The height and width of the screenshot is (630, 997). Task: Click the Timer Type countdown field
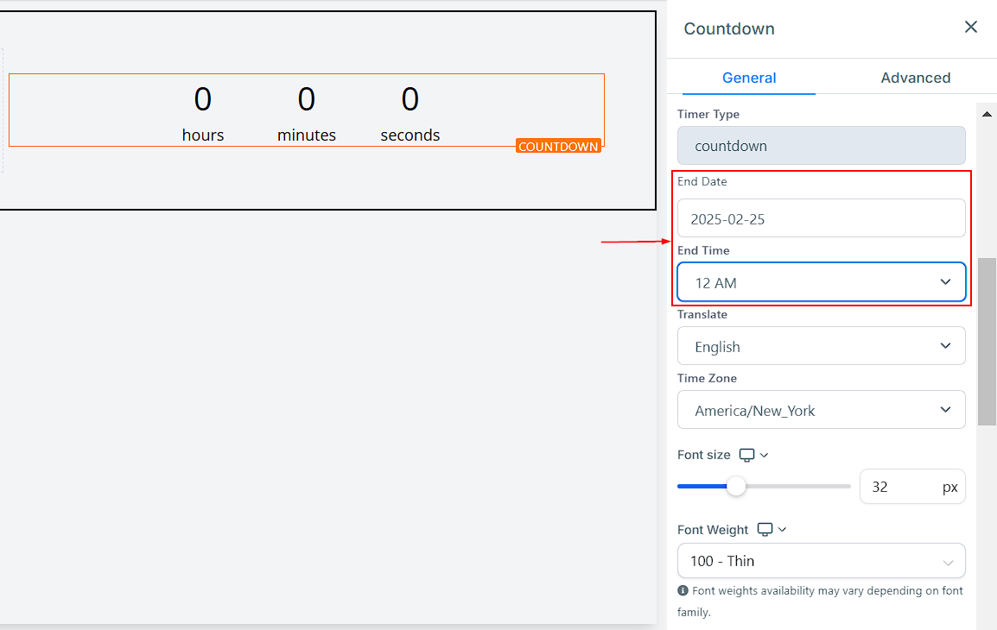[x=821, y=146]
